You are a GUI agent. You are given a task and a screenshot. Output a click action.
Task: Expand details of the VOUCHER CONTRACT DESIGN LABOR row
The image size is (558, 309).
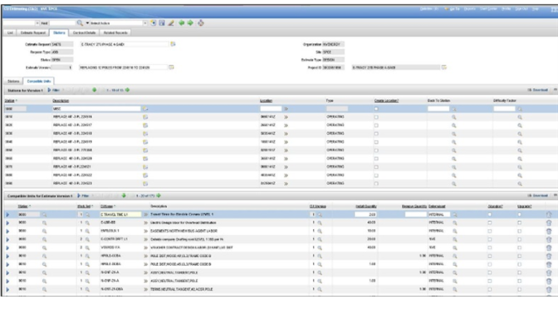coord(7,248)
